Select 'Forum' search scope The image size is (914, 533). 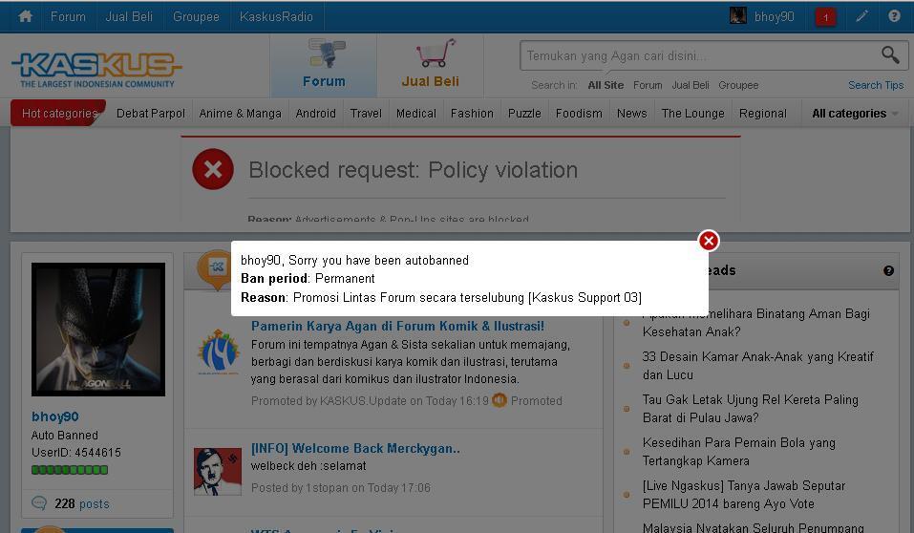click(648, 85)
